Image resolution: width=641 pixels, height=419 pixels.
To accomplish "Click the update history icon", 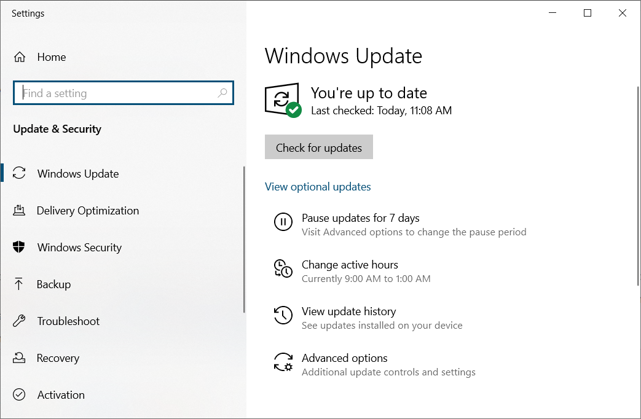I will click(x=283, y=316).
